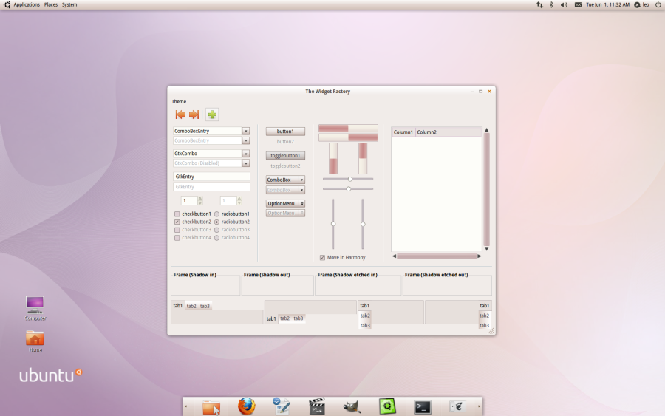
Task: Select the Computer desktop icon
Action: click(35, 308)
